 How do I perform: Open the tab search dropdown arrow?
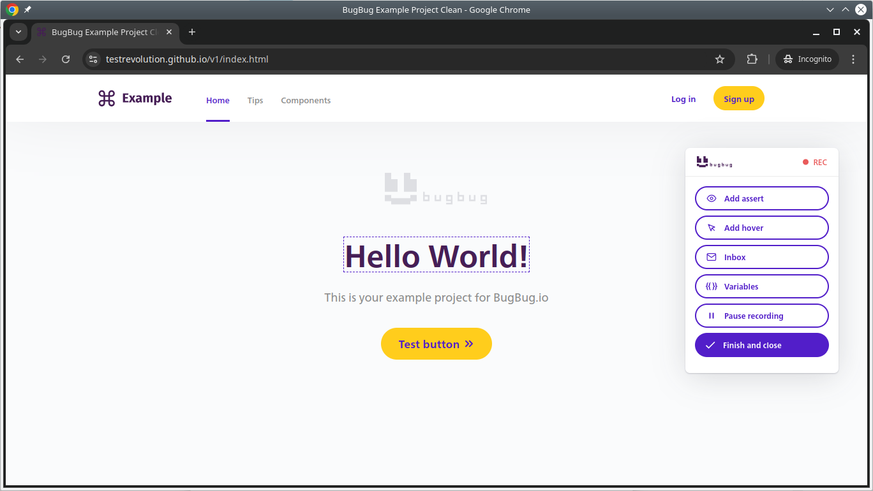coord(18,32)
